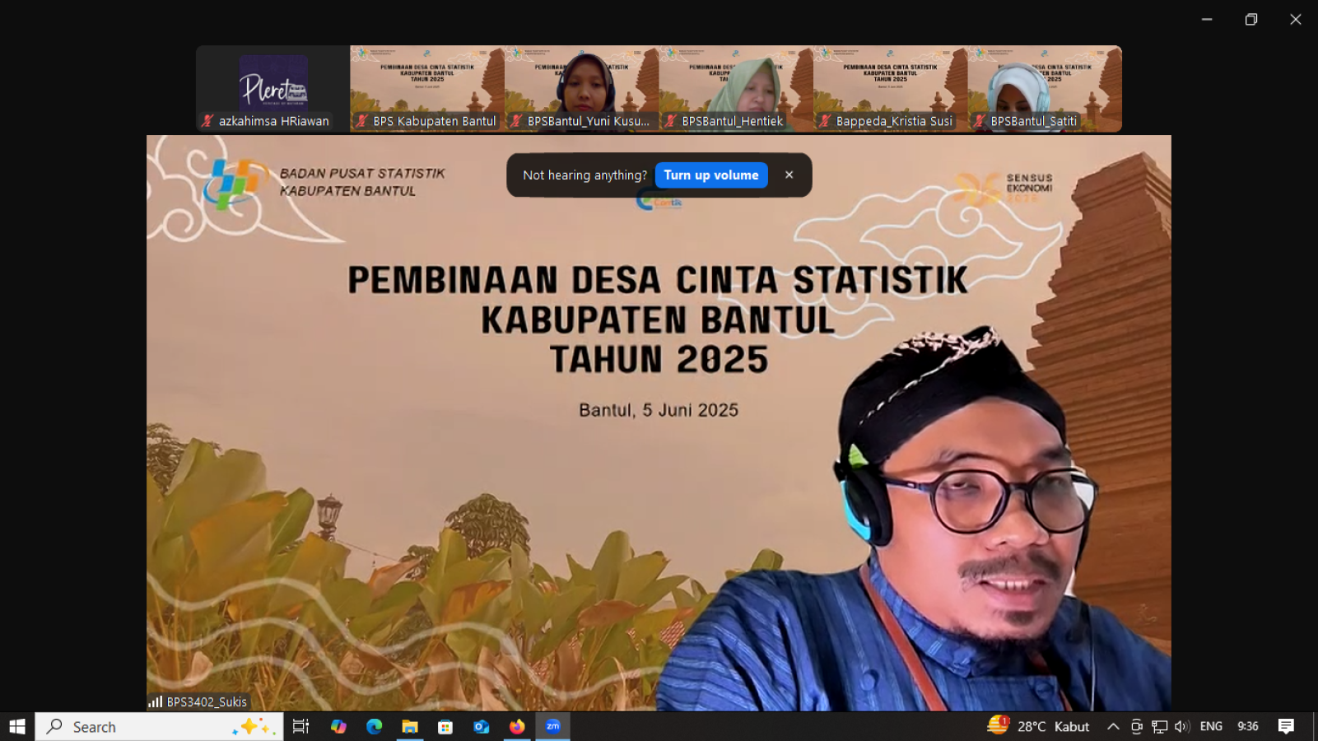This screenshot has width=1318, height=741.
Task: Open File Explorer from taskbar
Action: (410, 726)
